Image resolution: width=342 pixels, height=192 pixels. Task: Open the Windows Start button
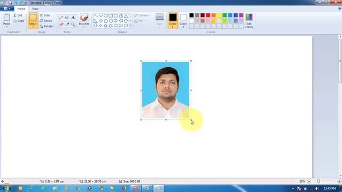click(6, 188)
